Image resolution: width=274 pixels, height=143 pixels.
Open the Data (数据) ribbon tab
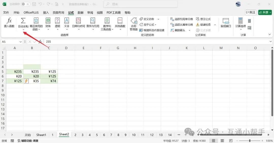(x=80, y=13)
